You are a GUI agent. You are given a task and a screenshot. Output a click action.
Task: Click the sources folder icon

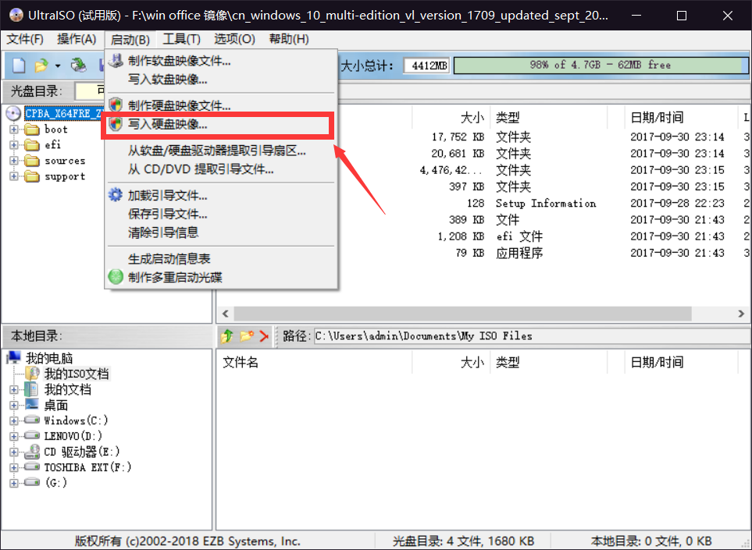[x=32, y=161]
